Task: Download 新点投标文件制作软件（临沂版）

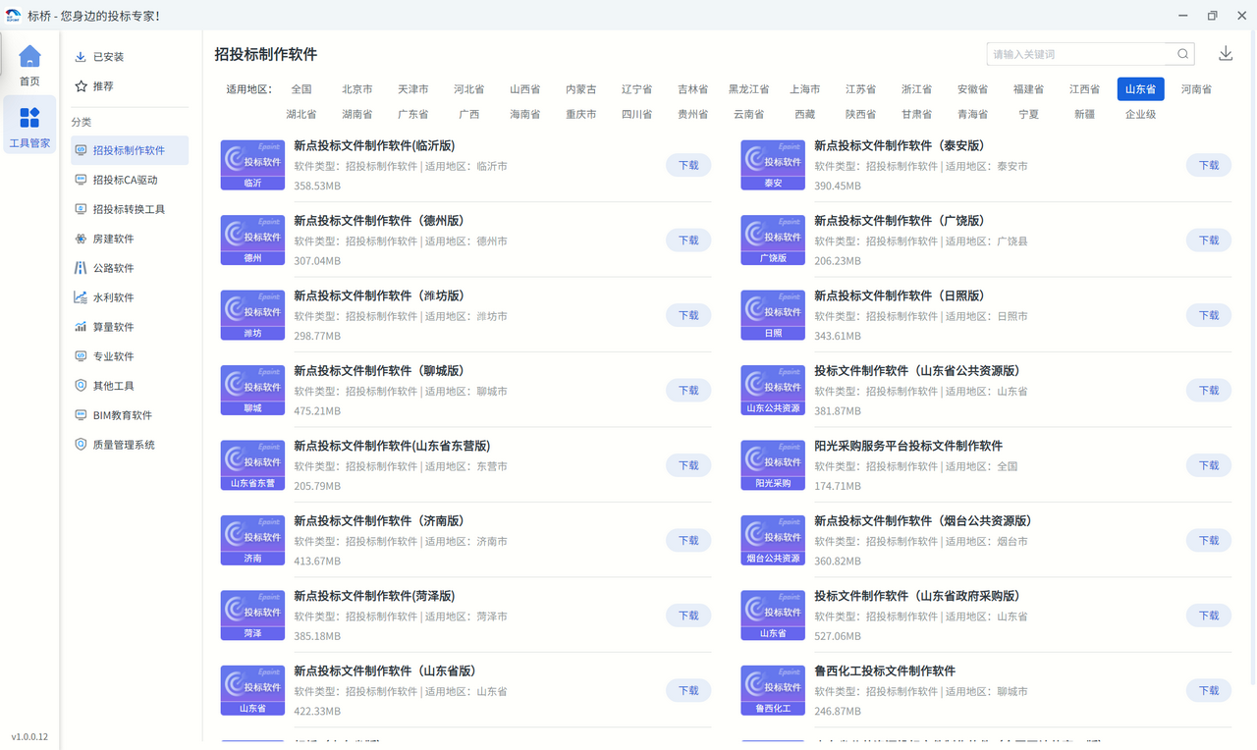Action: 687,165
